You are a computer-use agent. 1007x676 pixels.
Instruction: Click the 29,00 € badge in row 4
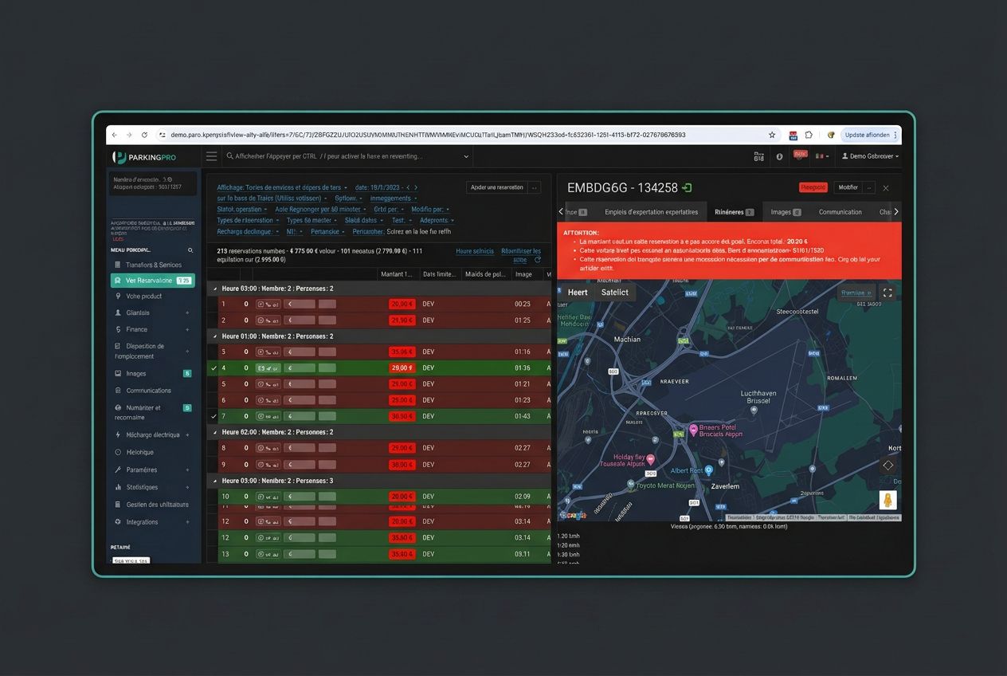pos(402,368)
